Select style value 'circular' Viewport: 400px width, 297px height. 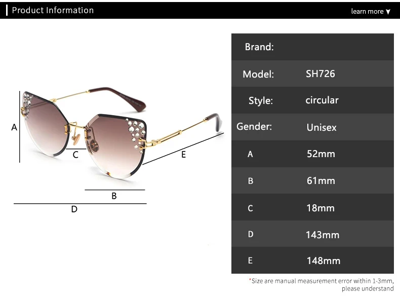point(322,100)
